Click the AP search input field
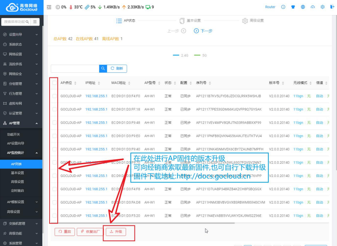The width and height of the screenshot is (337, 246). point(75,68)
